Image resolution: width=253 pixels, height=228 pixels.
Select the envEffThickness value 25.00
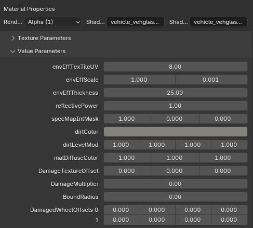point(176,93)
